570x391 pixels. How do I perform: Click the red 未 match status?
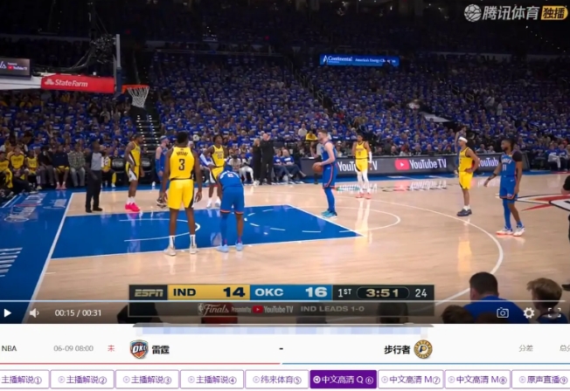pyautogui.click(x=111, y=348)
